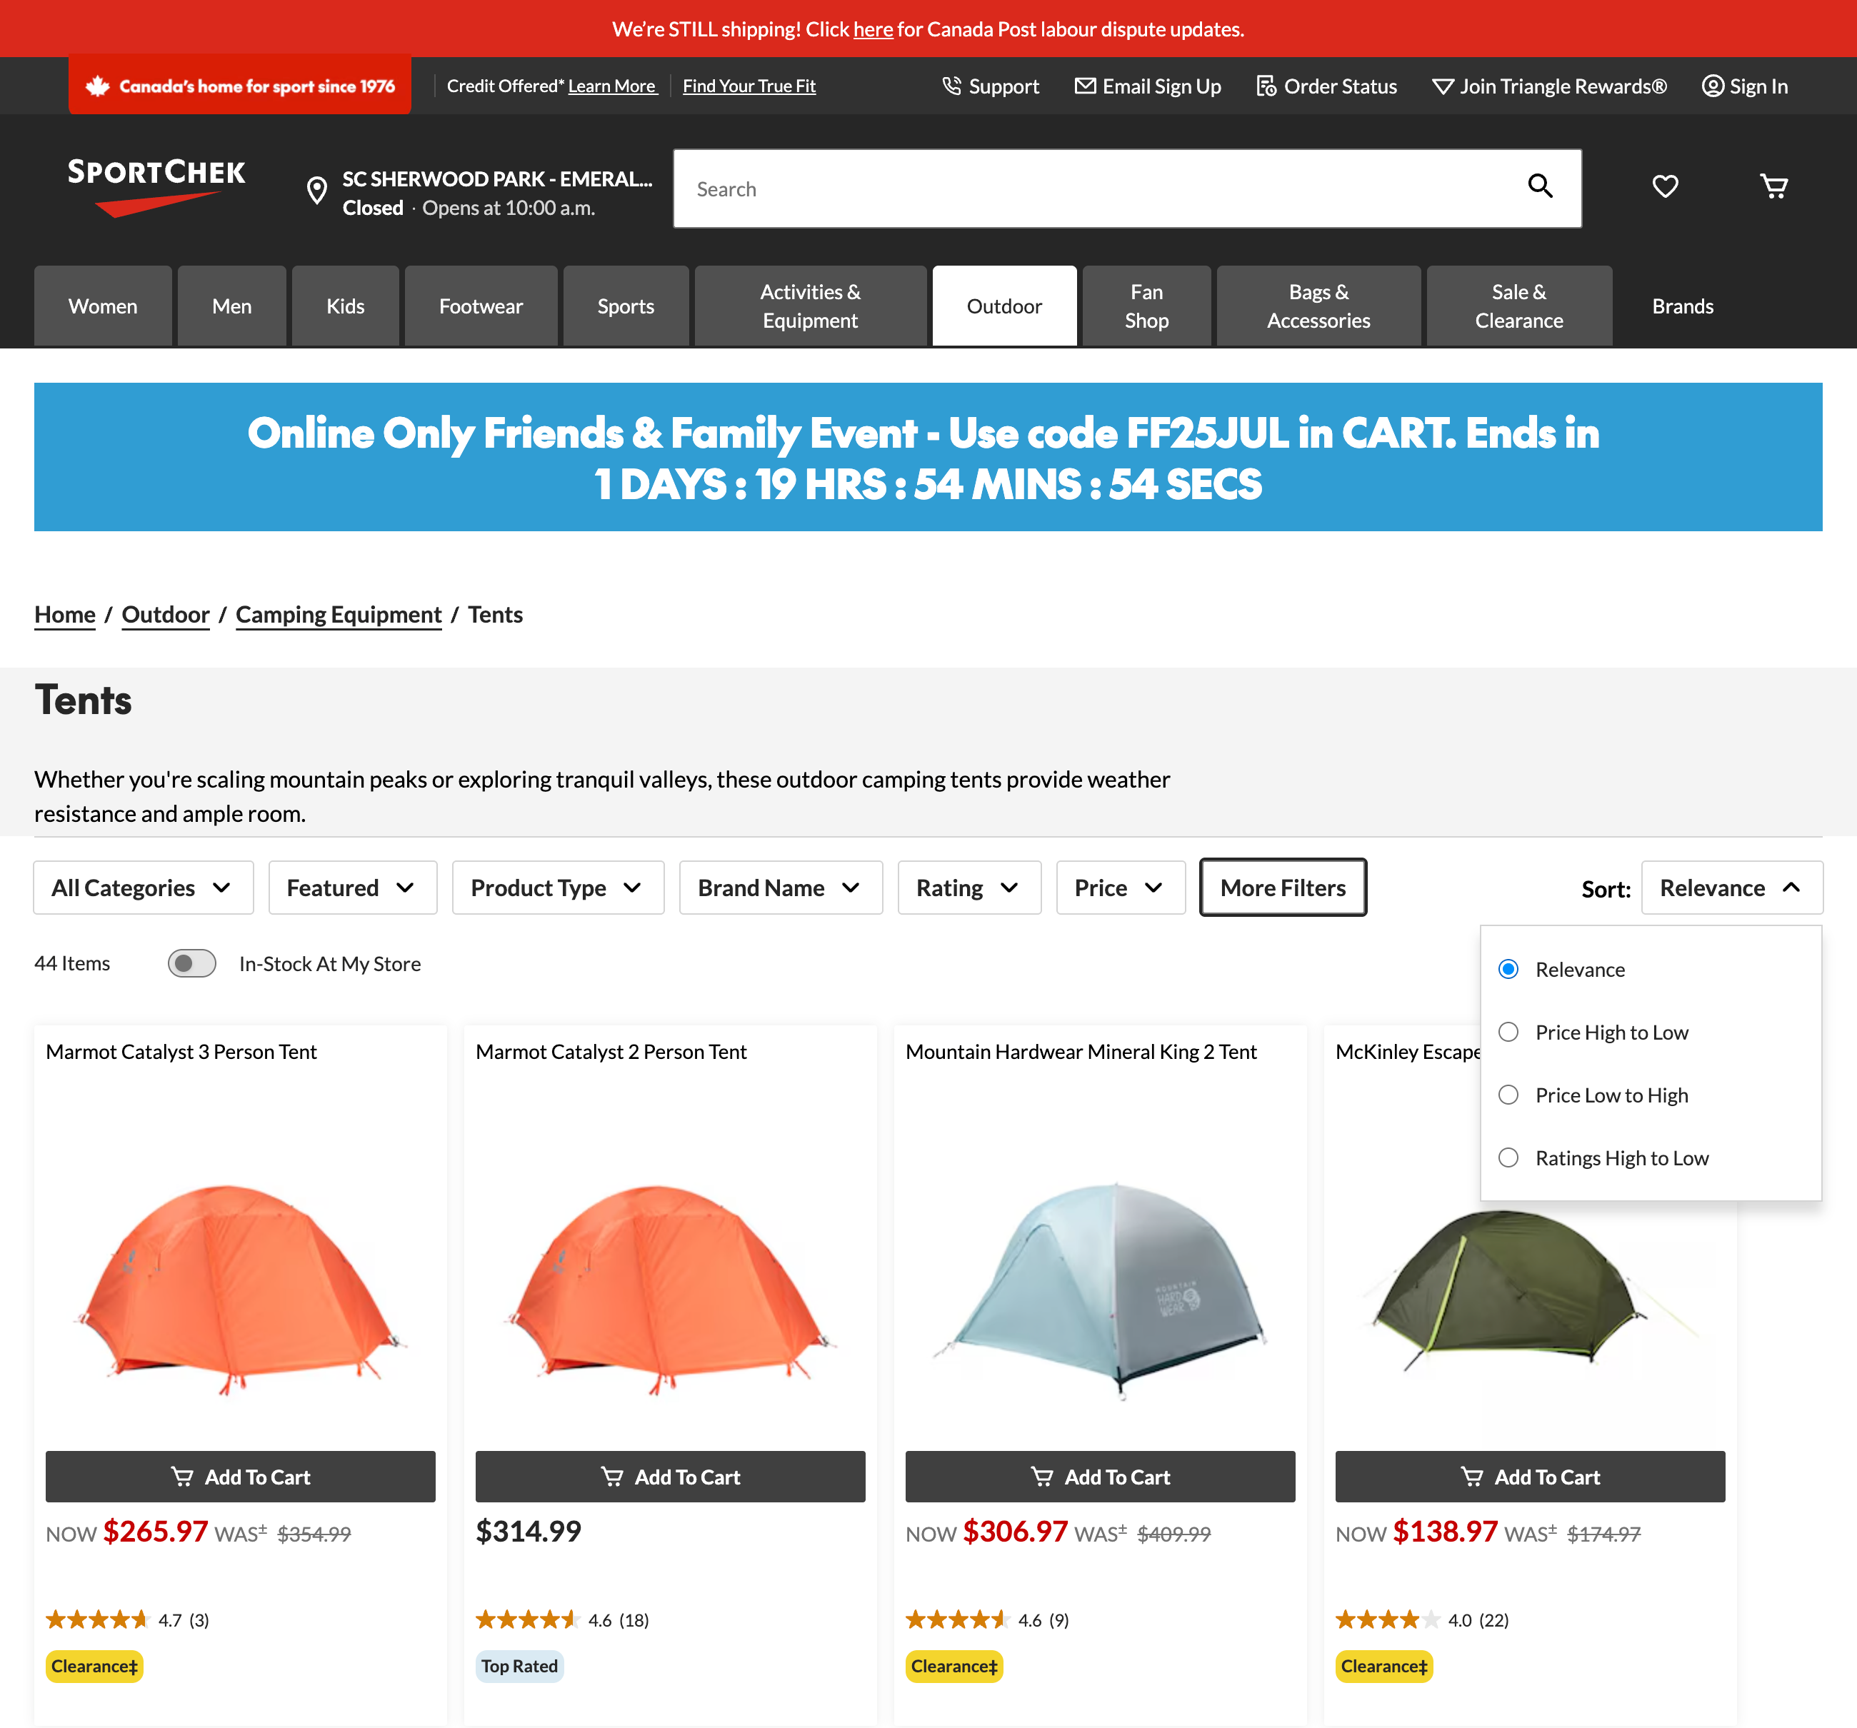Switch to the Outdoor navigation tab
1857x1728 pixels.
click(x=1004, y=306)
